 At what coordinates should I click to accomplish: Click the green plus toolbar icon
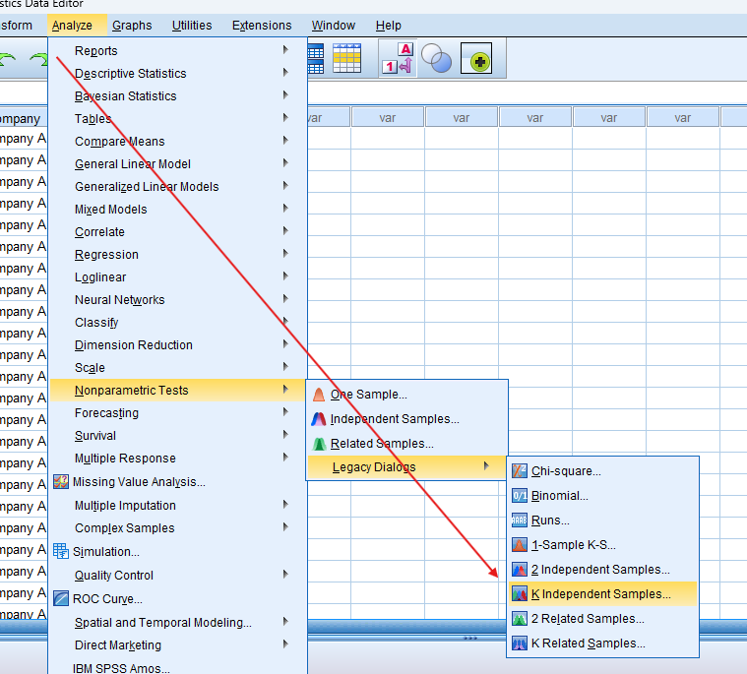click(476, 60)
